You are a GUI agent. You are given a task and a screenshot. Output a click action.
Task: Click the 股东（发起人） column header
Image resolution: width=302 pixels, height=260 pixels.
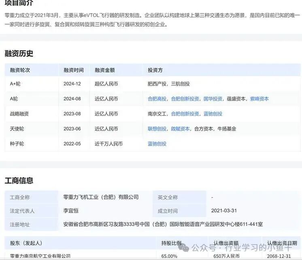click(26, 243)
